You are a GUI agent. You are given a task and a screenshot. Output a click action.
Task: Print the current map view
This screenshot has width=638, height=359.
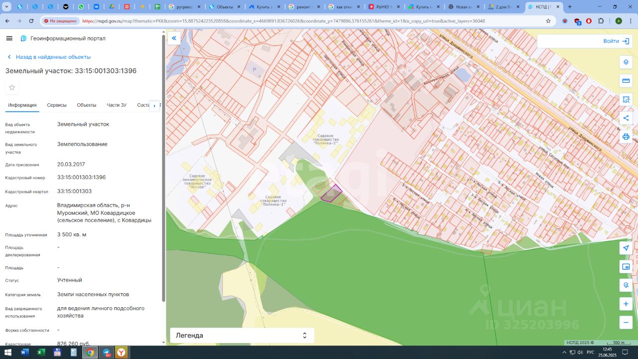pyautogui.click(x=626, y=137)
